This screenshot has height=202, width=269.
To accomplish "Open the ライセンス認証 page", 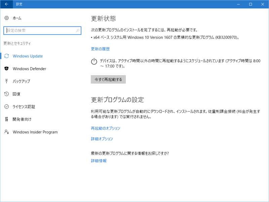I will tap(24, 107).
